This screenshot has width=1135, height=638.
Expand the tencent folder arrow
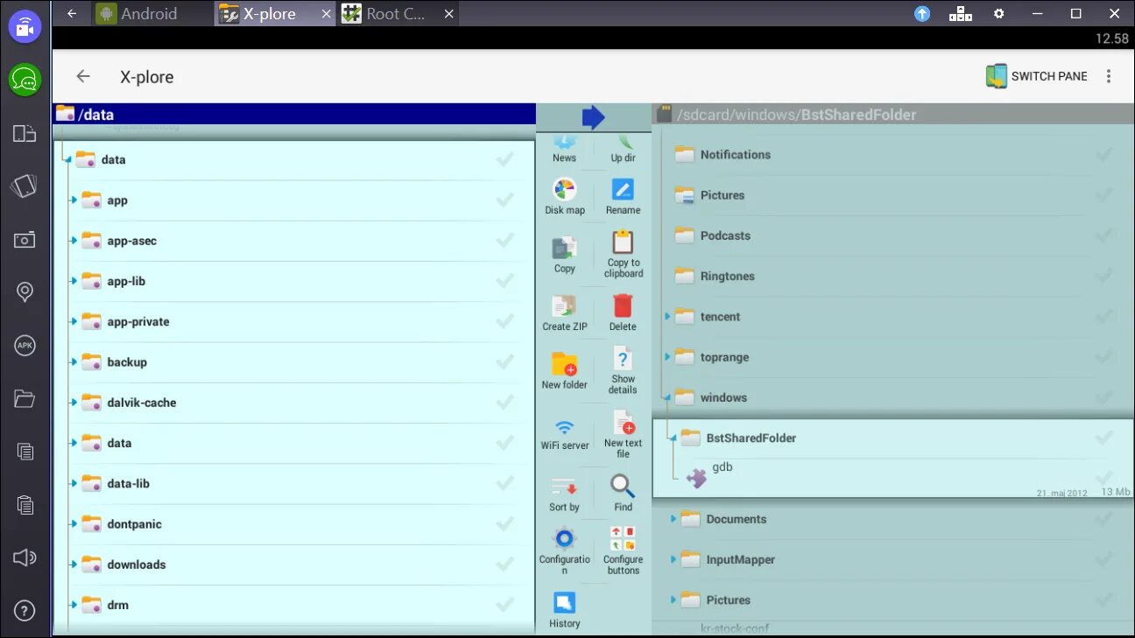coord(667,316)
